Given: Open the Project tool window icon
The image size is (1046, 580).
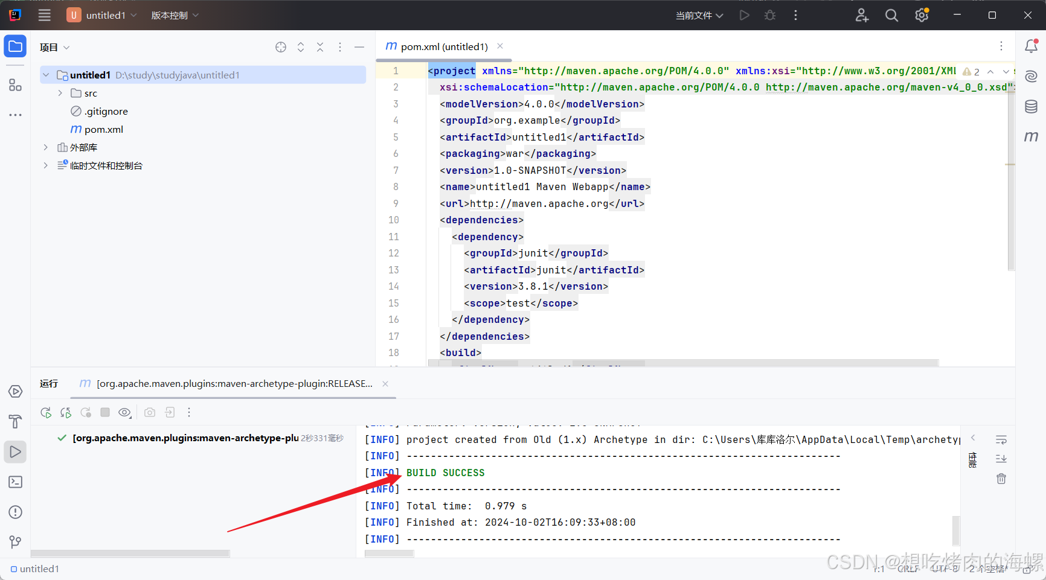Looking at the screenshot, I should point(15,46).
